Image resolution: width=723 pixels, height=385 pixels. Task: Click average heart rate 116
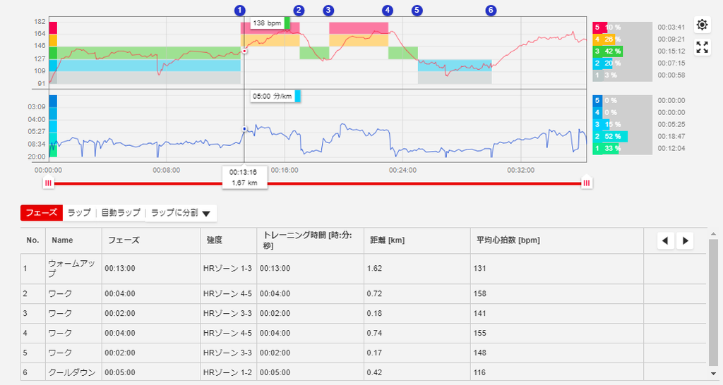(x=479, y=372)
